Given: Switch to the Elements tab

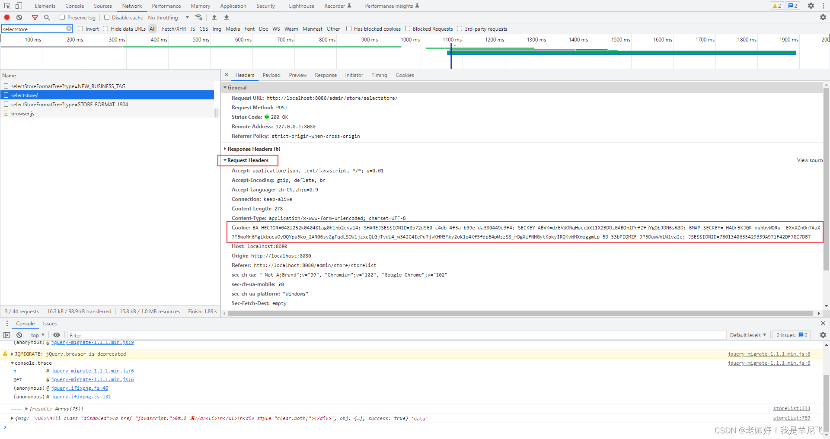Looking at the screenshot, I should 45,6.
